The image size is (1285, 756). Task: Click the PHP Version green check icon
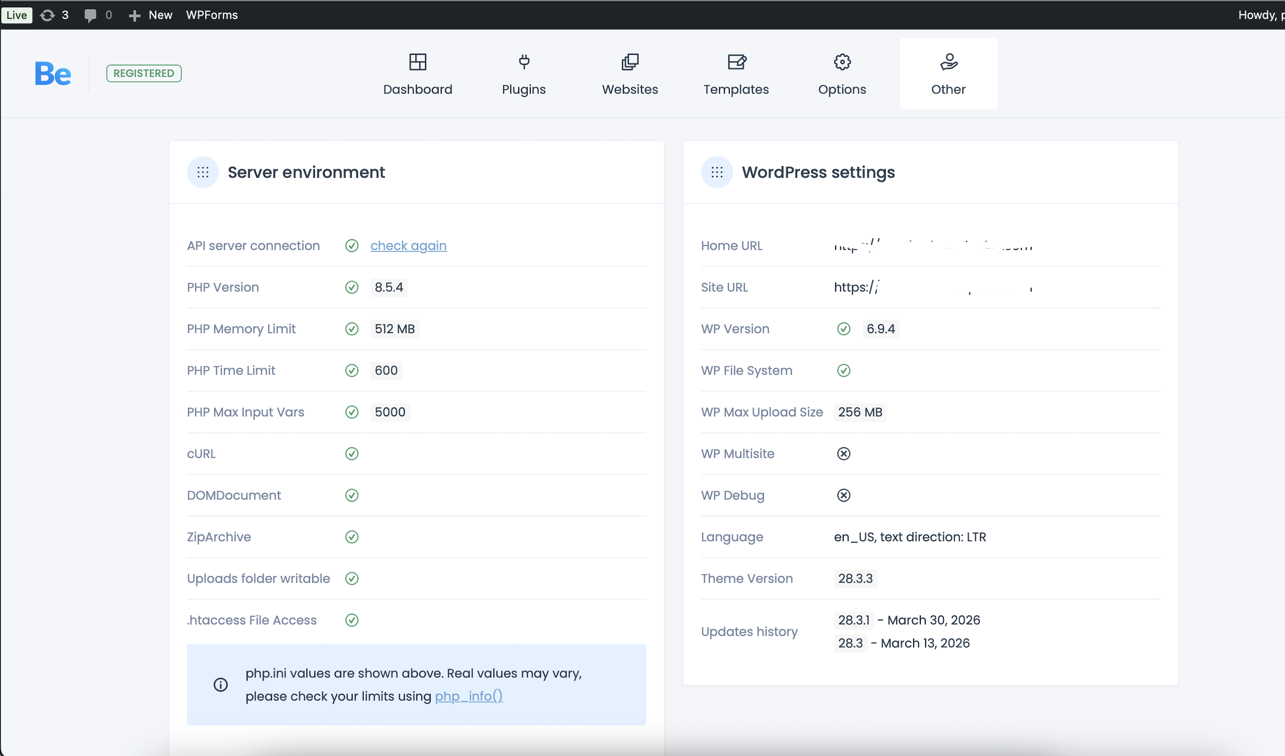352,287
